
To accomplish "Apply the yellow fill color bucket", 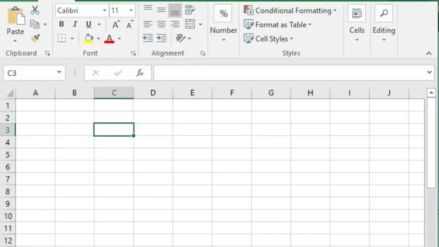I will 89,38.
